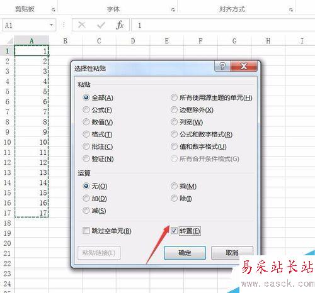Select row 18 header
Screen dimensions: 315x293
click(x=8, y=223)
